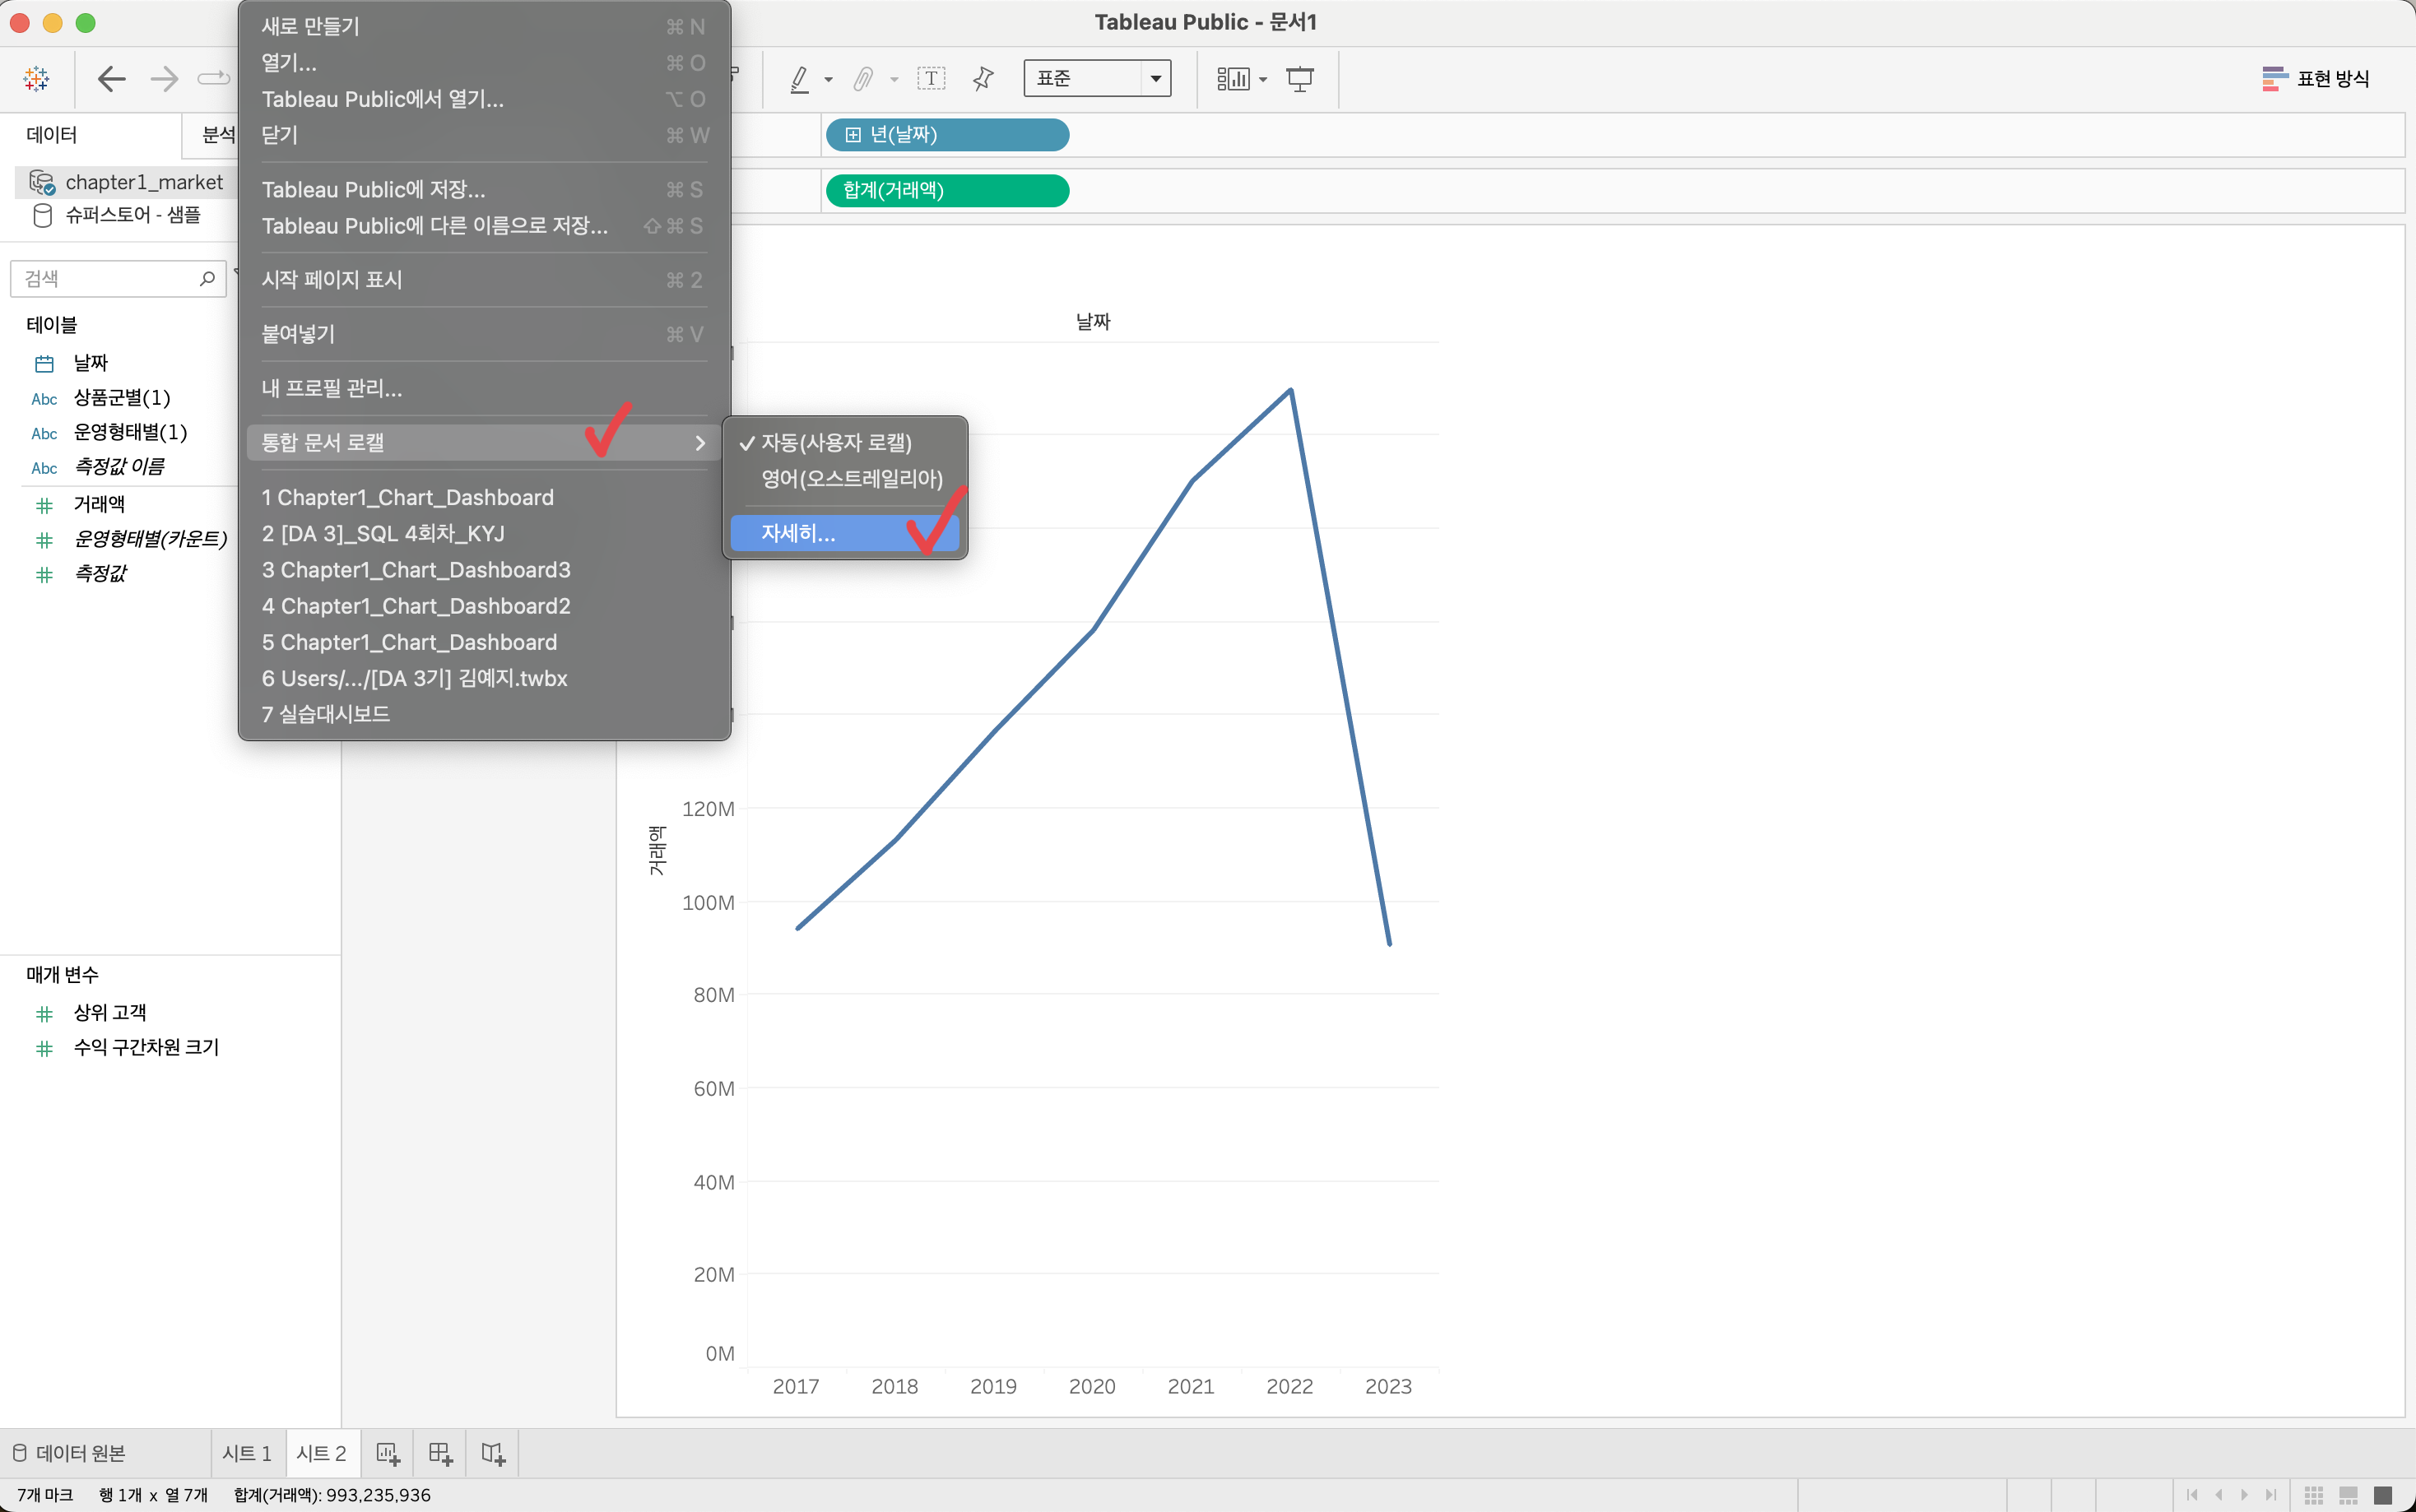
Task: Open the 표현 방식 Show Me panel
Action: [x=2316, y=78]
